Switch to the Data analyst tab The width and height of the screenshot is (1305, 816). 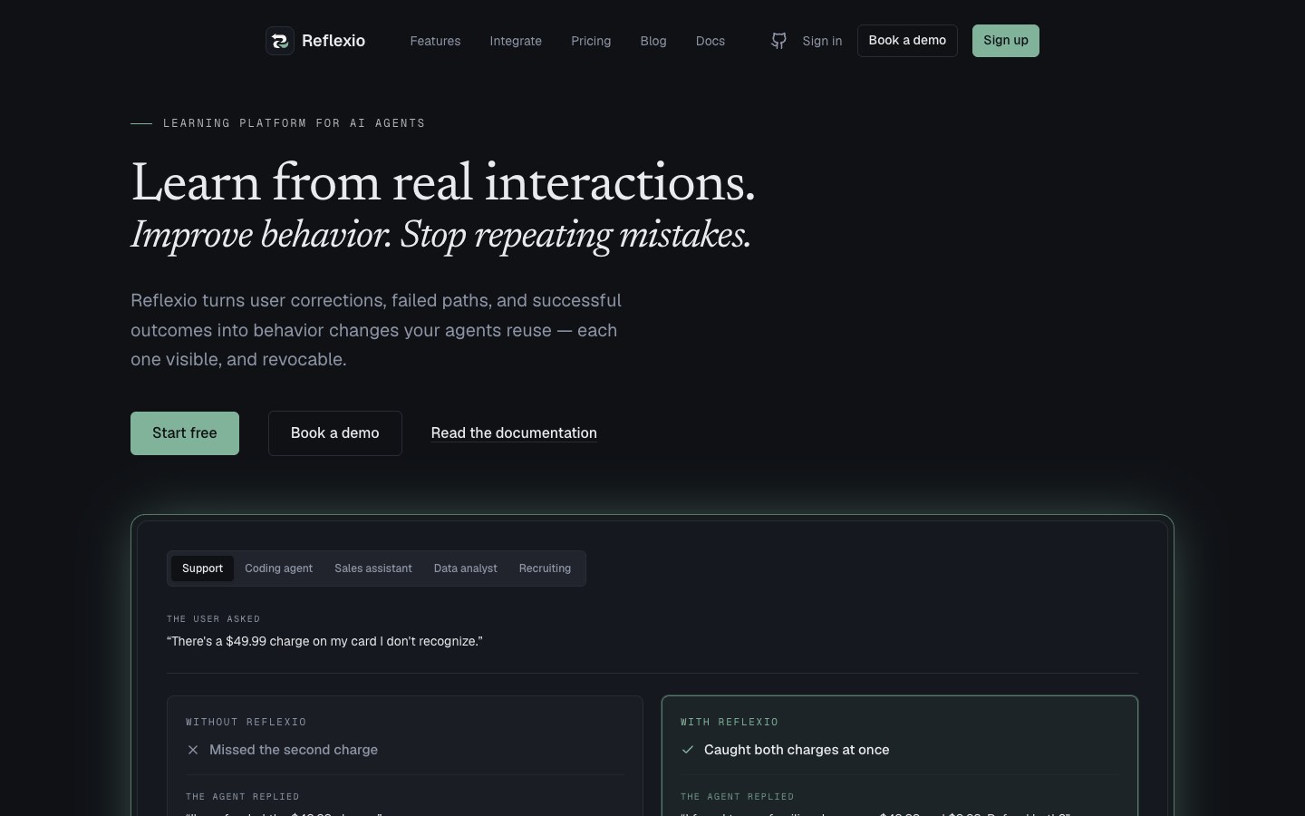click(x=466, y=568)
